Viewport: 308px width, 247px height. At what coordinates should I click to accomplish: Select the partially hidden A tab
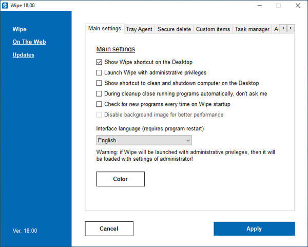pyautogui.click(x=276, y=29)
